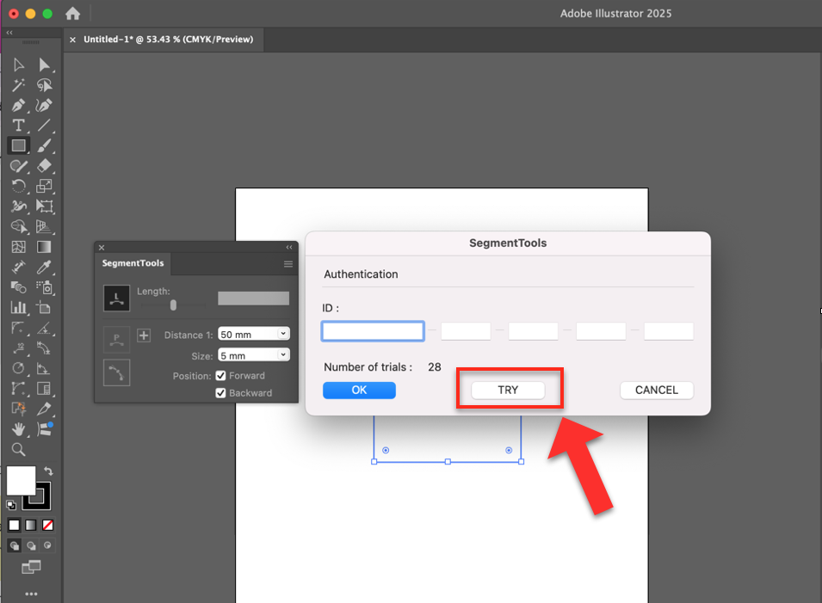Pick the Magic Wand tool
The image size is (822, 603).
[x=18, y=85]
